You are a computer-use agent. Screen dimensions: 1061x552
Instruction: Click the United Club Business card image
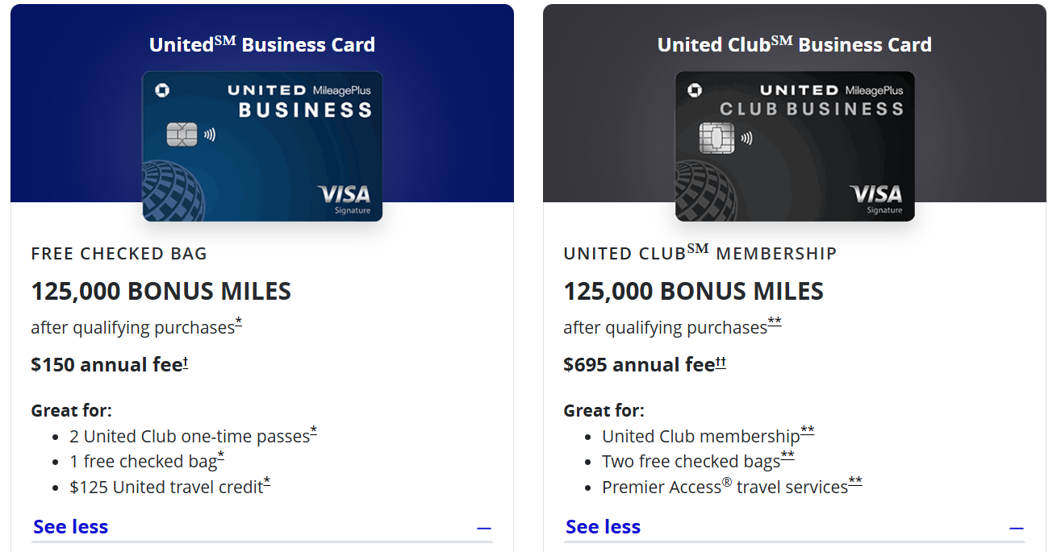[x=795, y=147]
